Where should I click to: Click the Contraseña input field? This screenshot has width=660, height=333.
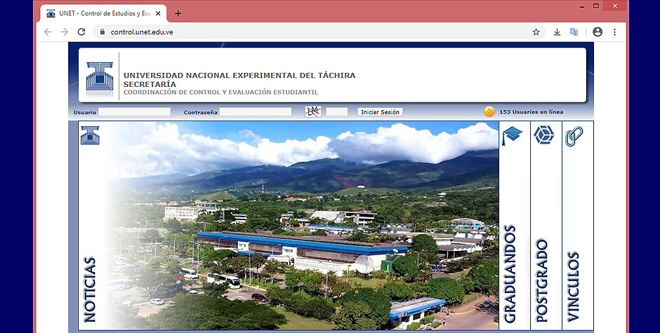pyautogui.click(x=256, y=112)
